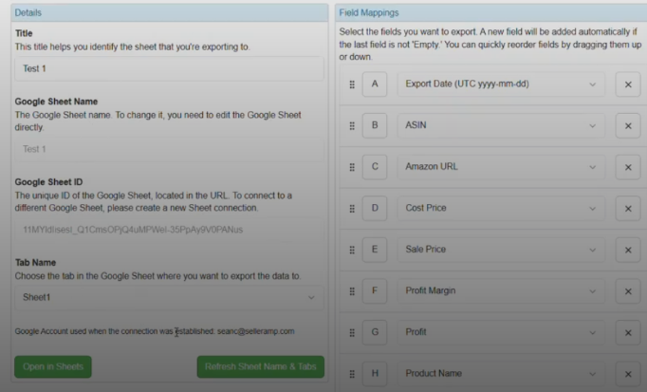The height and width of the screenshot is (392, 647).
Task: Click column letter E box
Action: click(375, 250)
